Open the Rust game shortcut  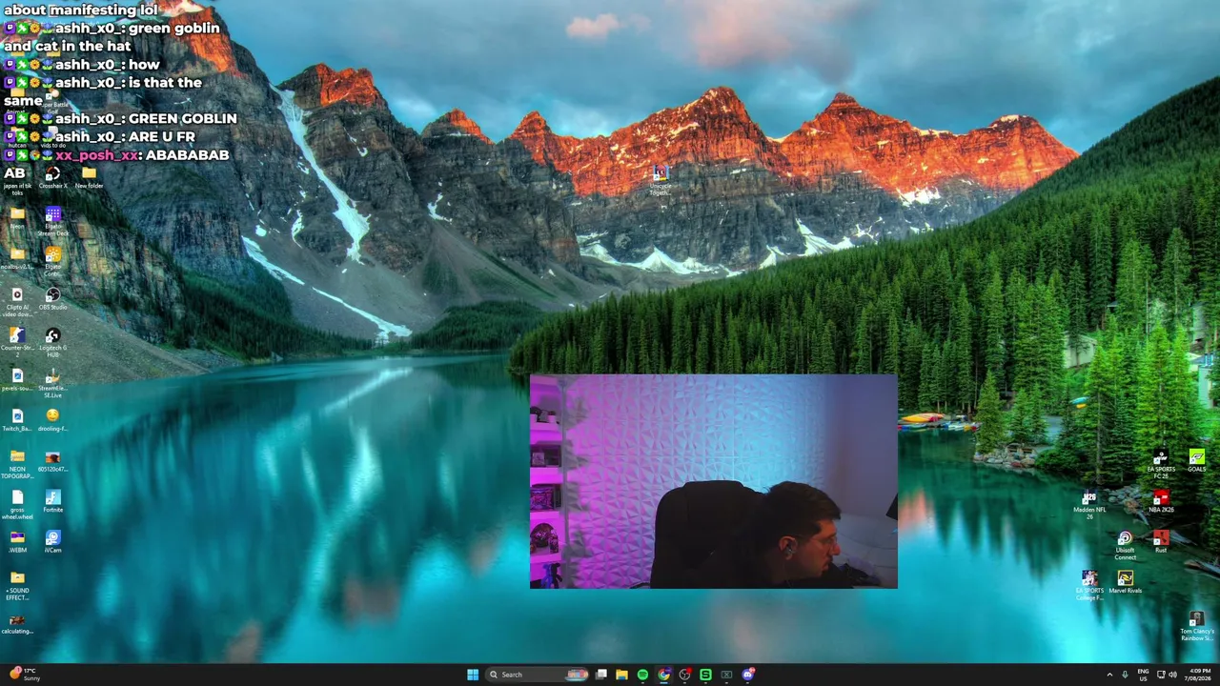[1161, 542]
